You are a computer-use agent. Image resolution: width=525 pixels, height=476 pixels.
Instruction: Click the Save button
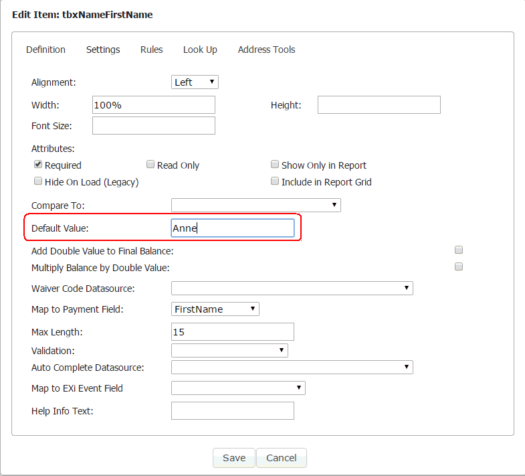pyautogui.click(x=234, y=458)
